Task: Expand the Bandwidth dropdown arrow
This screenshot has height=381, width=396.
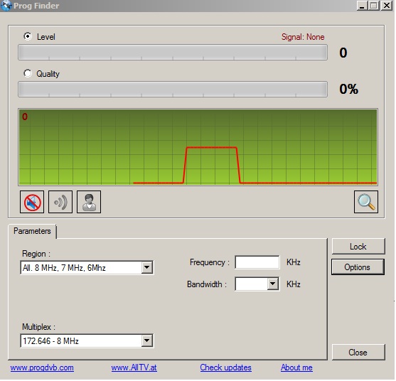Action: pos(273,284)
